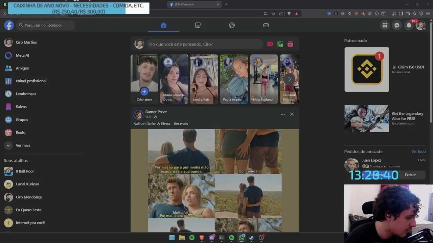Open the Ciro Mendonça shortcut
This screenshot has width=433, height=243.
tap(44, 197)
